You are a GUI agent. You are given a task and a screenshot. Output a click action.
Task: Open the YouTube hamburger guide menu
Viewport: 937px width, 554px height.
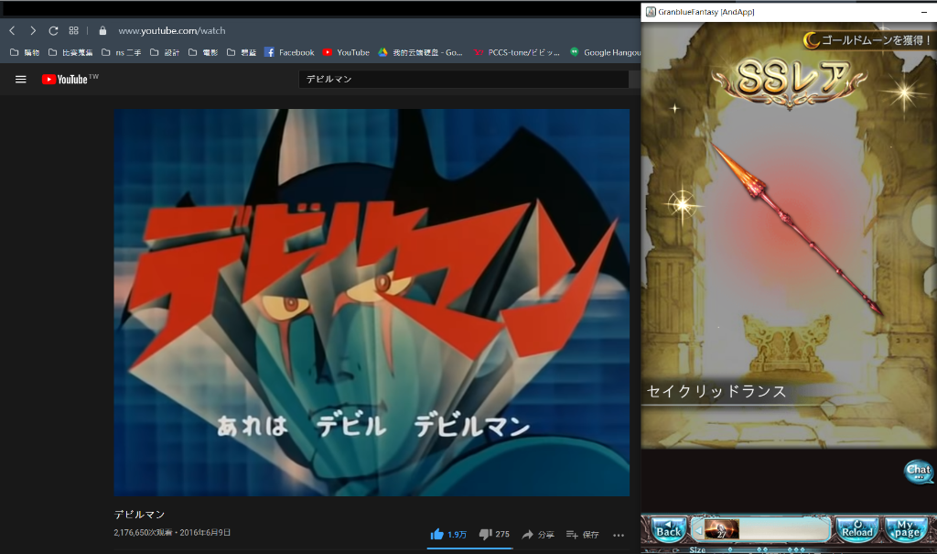(x=20, y=79)
